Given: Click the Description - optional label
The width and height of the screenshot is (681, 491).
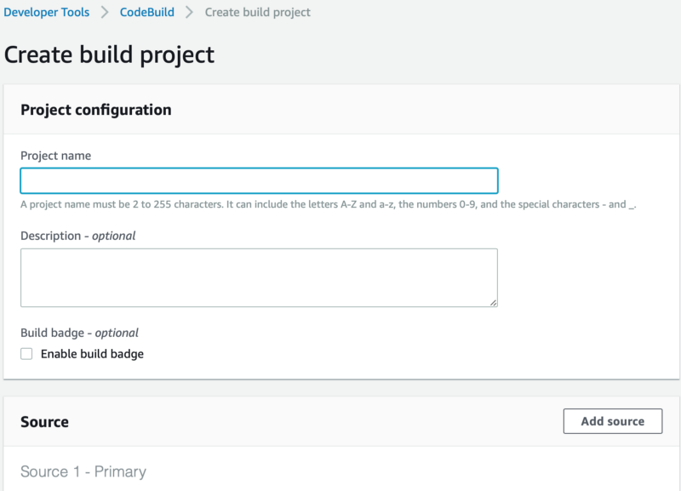Looking at the screenshot, I should point(77,236).
